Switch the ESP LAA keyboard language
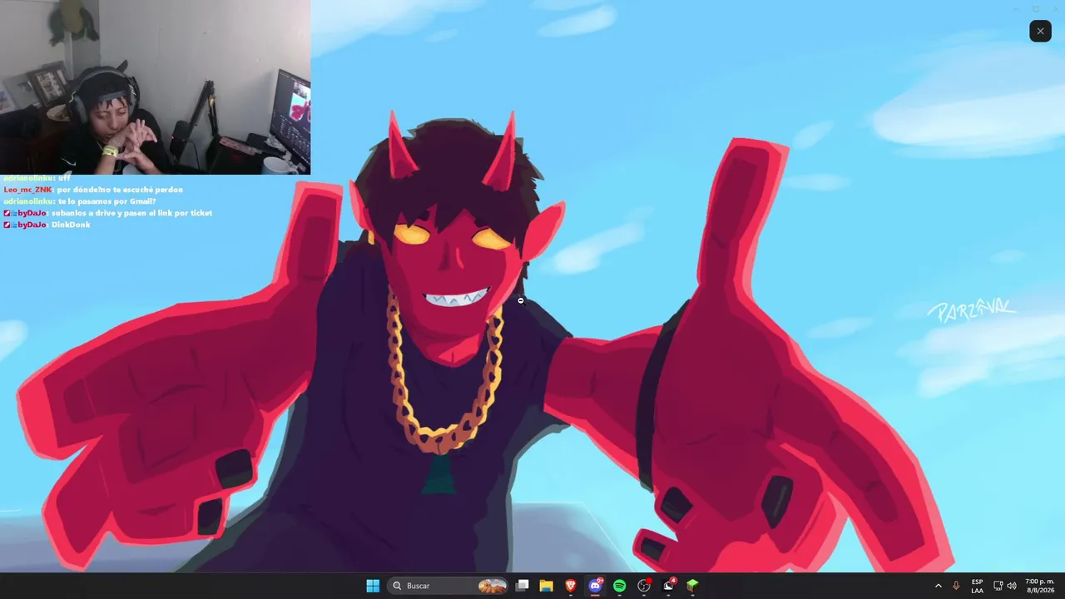1065x599 pixels. (x=978, y=586)
